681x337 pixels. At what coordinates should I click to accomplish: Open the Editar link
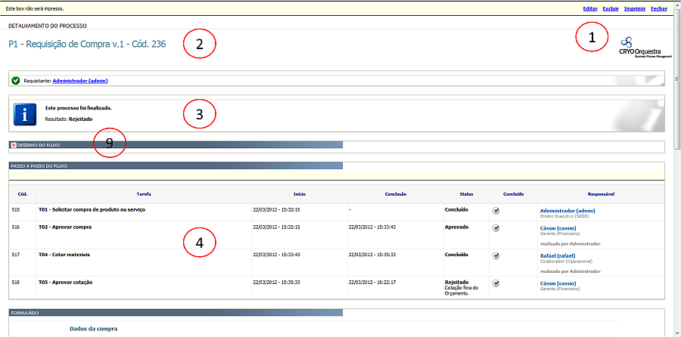click(589, 8)
